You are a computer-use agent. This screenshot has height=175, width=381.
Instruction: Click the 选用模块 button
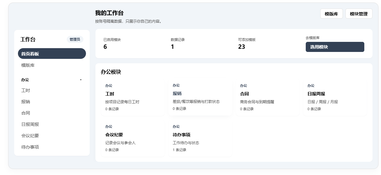pyautogui.click(x=335, y=47)
